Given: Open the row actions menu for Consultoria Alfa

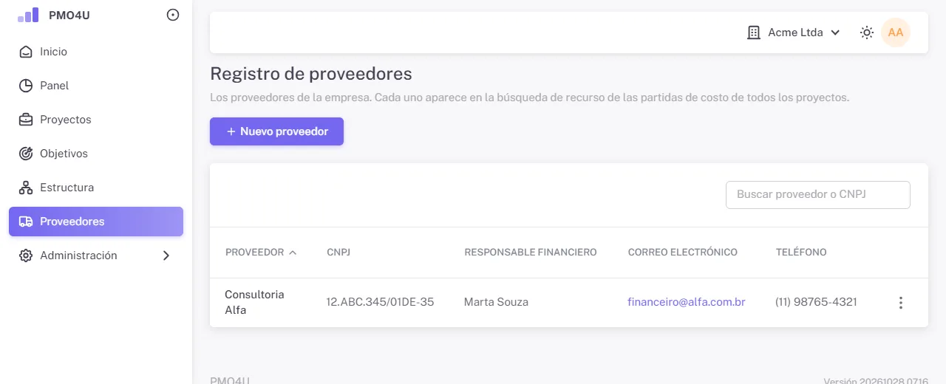Looking at the screenshot, I should coord(900,303).
